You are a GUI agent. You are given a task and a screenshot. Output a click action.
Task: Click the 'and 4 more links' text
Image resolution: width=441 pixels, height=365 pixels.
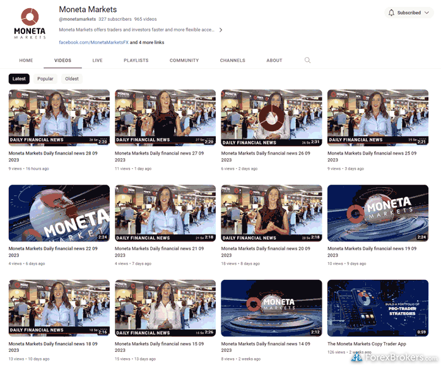[147, 42]
